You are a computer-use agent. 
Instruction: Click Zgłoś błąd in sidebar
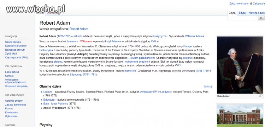[11, 53]
